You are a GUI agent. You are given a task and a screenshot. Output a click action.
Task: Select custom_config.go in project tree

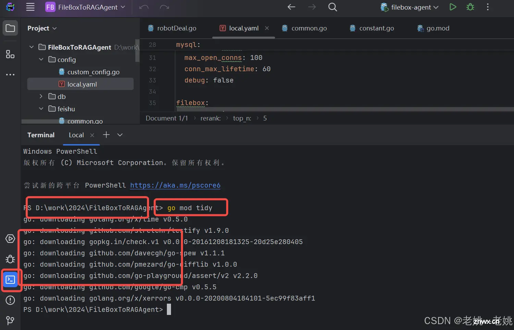tap(89, 72)
